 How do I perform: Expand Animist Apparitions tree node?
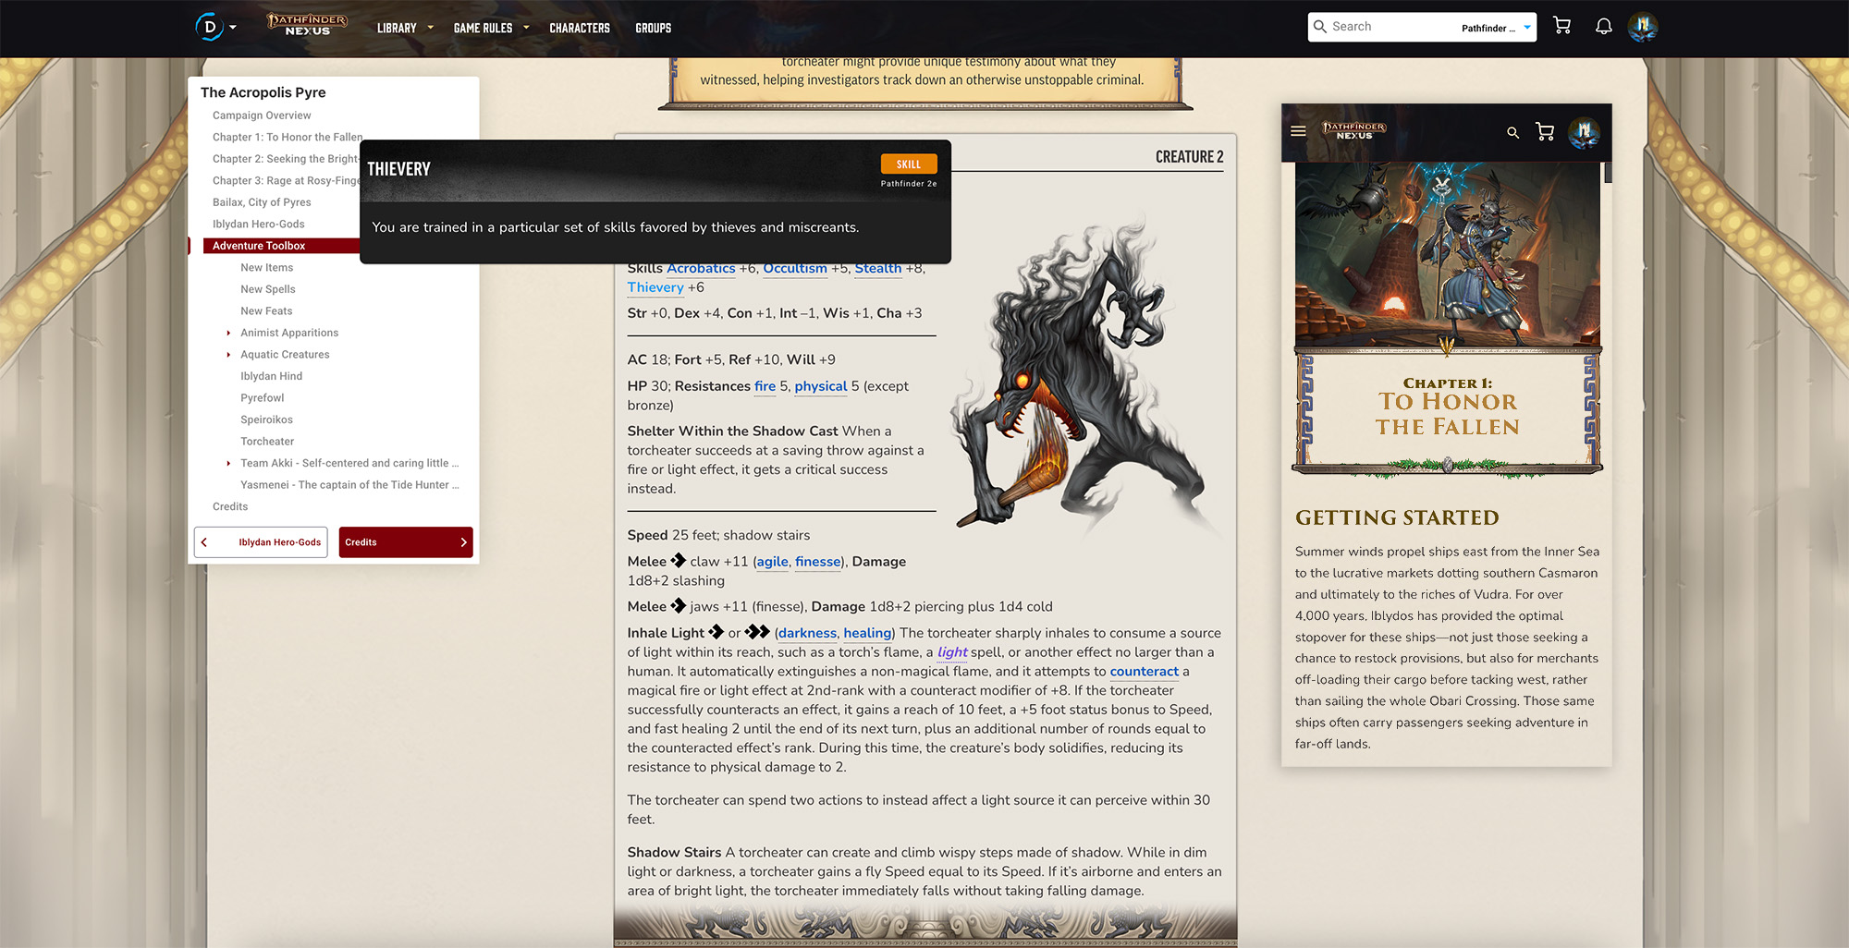point(228,333)
